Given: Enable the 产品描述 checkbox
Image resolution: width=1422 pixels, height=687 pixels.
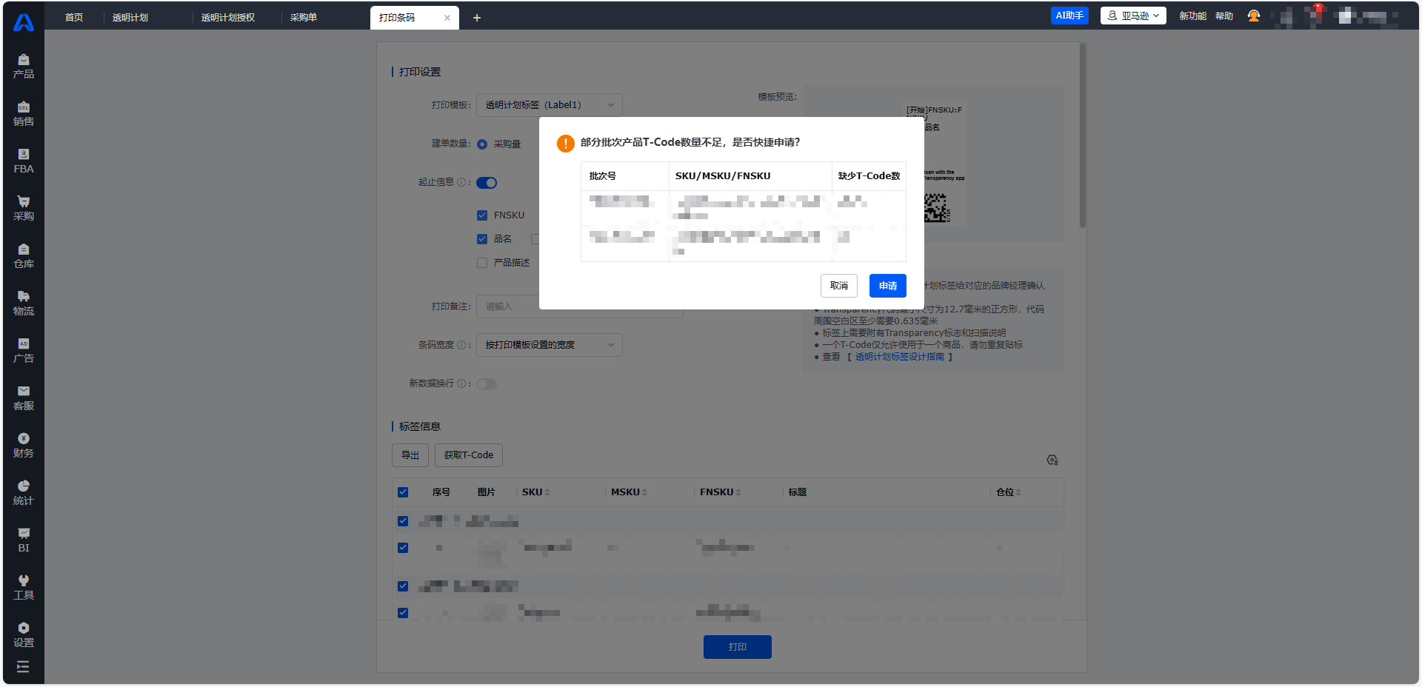Looking at the screenshot, I should tap(482, 263).
